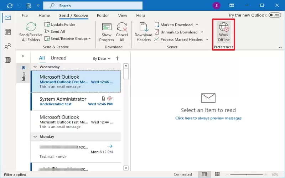Expand the folder pane chevron
Image resolution: width=285 pixels, height=178 pixels.
pos(23,56)
